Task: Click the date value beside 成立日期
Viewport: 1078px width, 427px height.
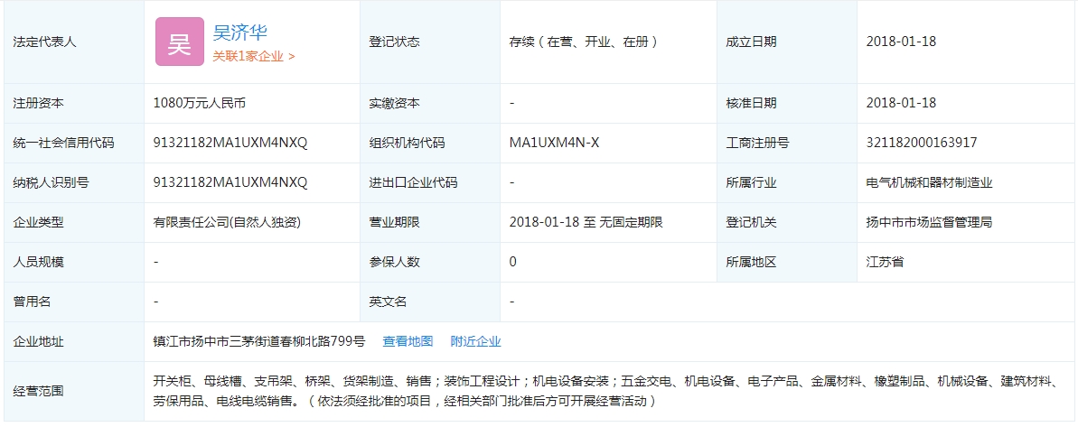Action: point(901,42)
